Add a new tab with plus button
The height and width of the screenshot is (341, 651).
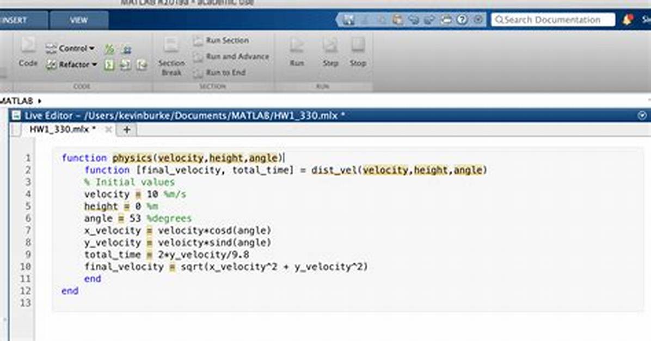click(127, 130)
